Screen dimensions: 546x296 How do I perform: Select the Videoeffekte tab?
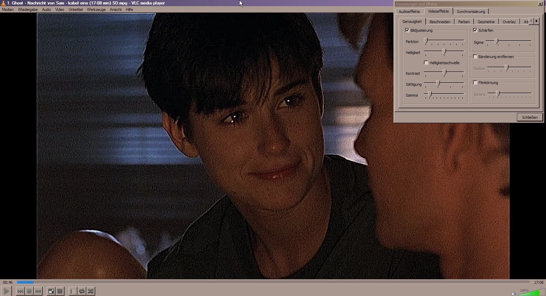click(x=439, y=11)
